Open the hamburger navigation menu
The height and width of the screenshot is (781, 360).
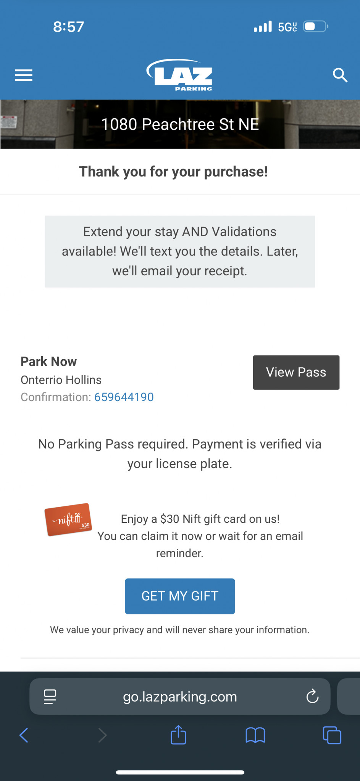point(24,75)
